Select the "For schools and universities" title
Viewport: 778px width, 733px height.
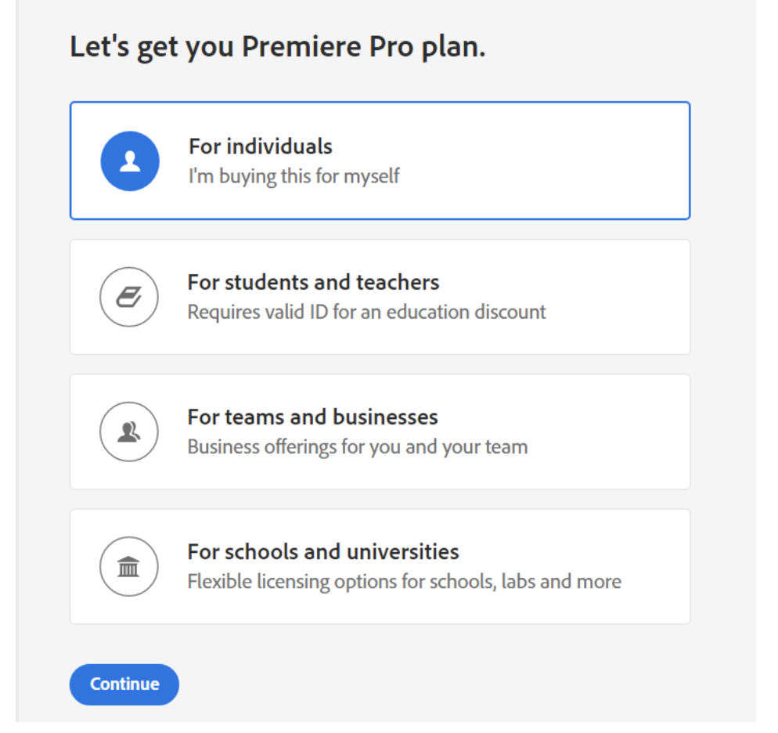point(322,551)
